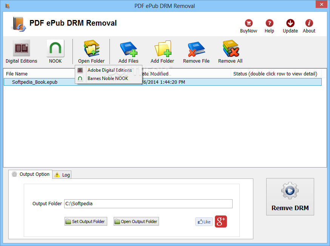Image resolution: width=330 pixels, height=246 pixels.
Task: Select the Softpedia_Book.epub row
Action: (163, 82)
